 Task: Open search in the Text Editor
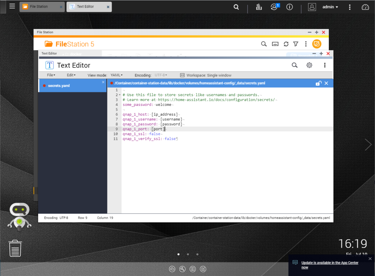295,65
